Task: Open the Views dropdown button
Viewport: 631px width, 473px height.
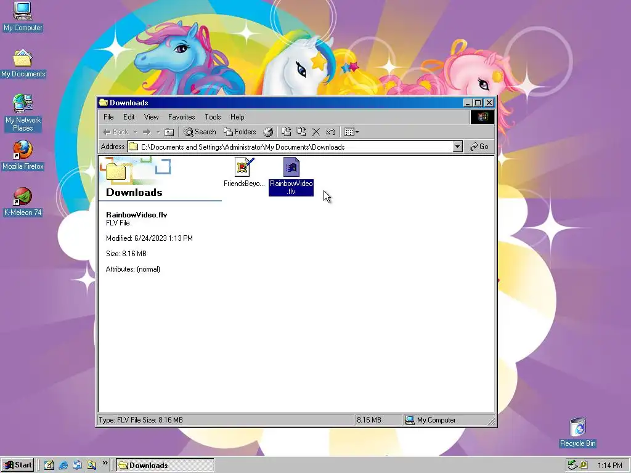Action: tap(351, 132)
